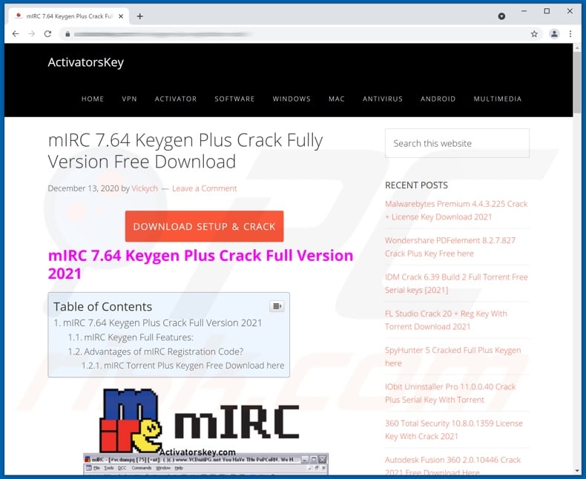Screen dimensions: 586x479
Task: Click the round download indicator icon in title bar
Action: point(501,16)
